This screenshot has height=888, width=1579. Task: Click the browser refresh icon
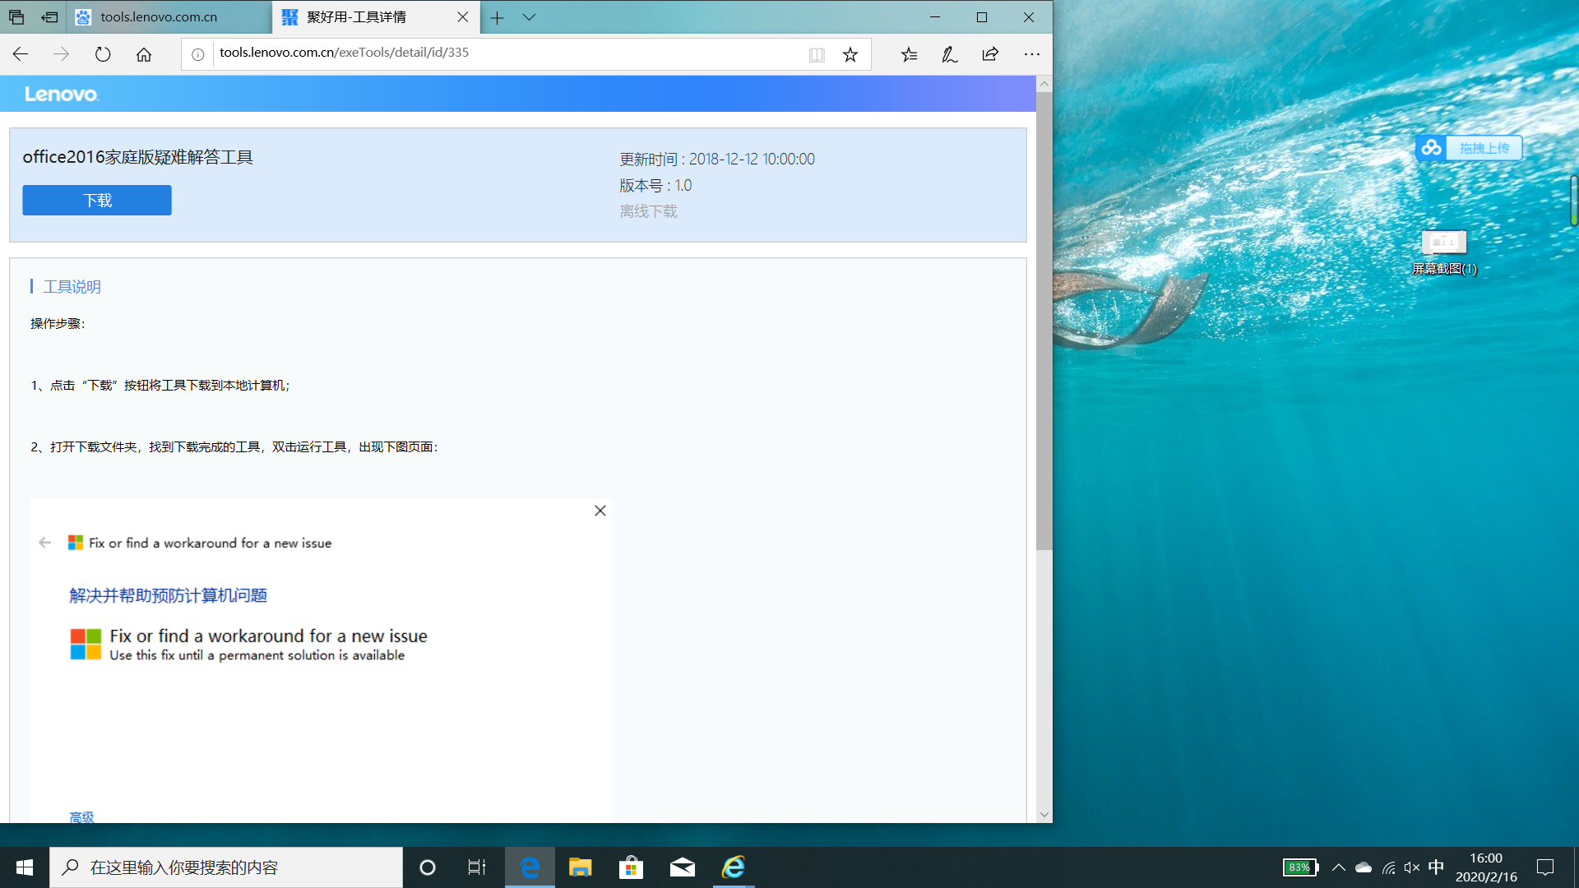[x=103, y=54]
